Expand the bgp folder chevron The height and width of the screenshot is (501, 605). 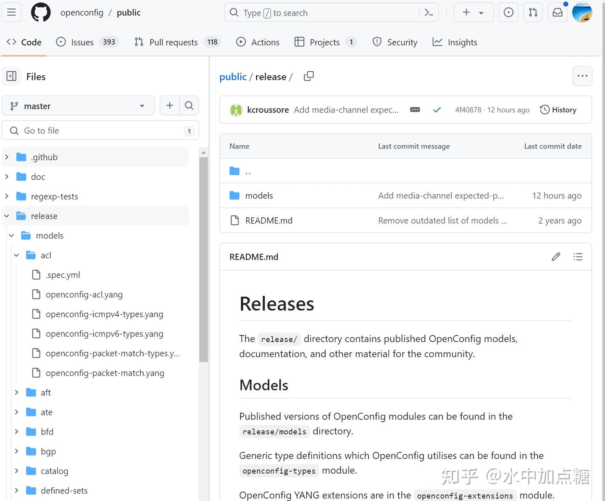pos(17,451)
